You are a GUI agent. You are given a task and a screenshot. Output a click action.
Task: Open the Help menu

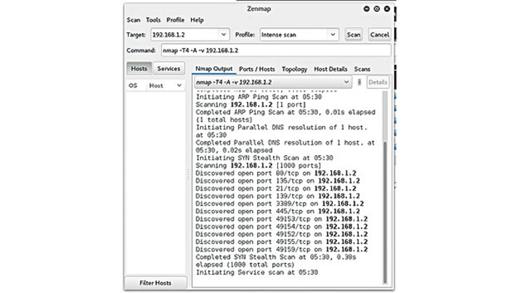[197, 20]
